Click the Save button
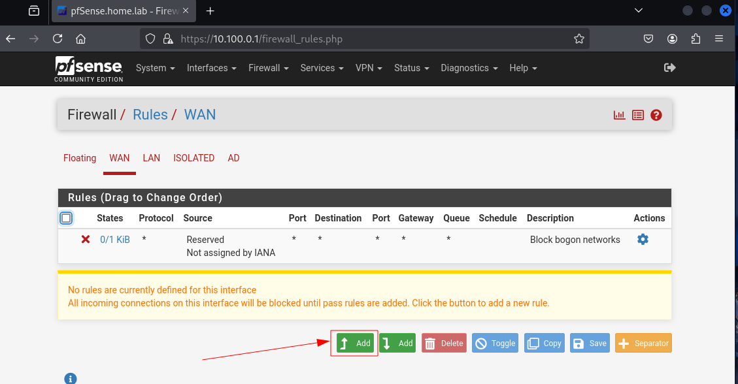This screenshot has height=384, width=738. point(590,343)
